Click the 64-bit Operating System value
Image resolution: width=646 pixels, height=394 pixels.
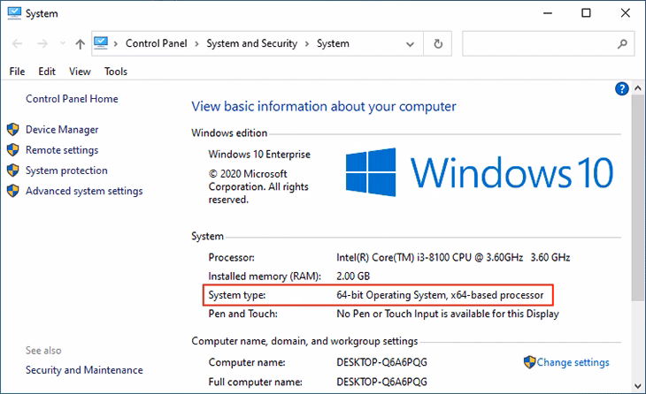point(440,295)
